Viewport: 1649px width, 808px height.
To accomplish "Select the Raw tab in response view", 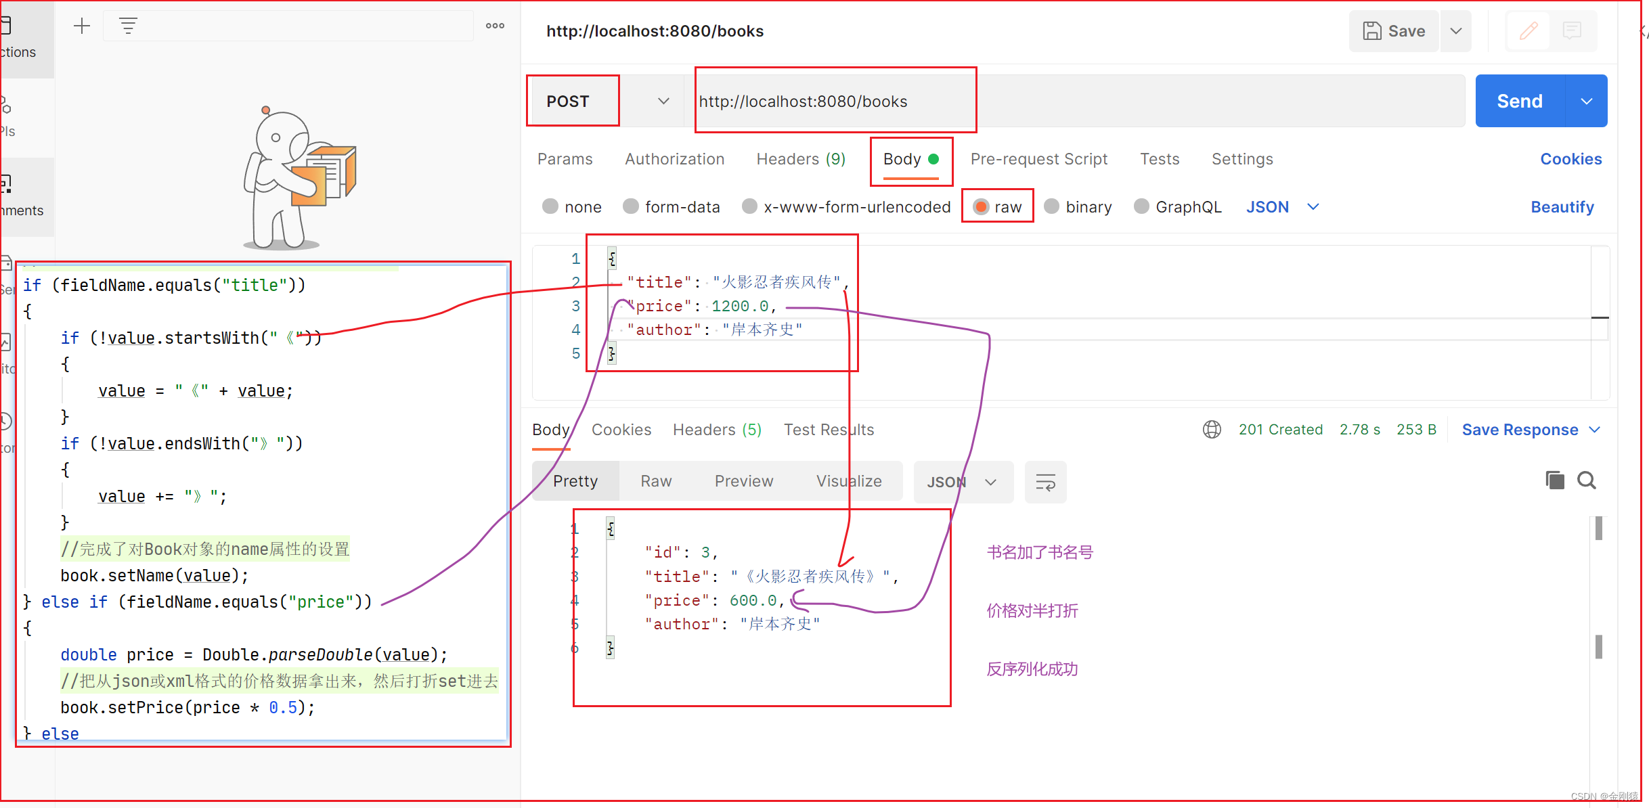I will (655, 481).
